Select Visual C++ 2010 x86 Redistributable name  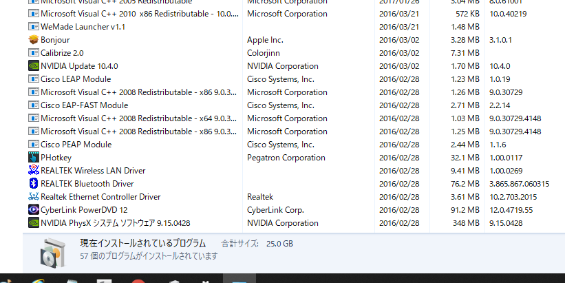140,14
